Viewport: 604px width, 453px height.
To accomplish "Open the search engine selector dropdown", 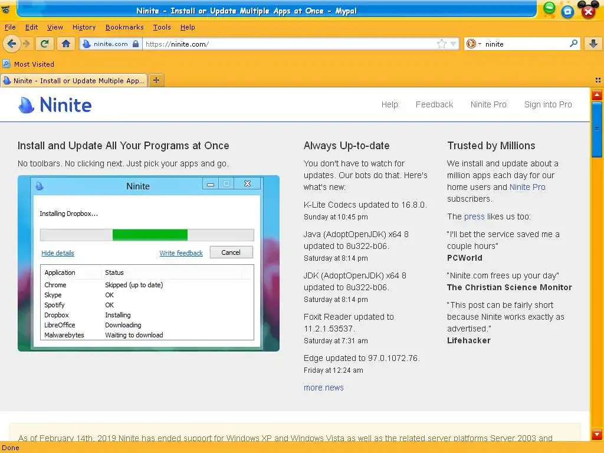I will pyautogui.click(x=474, y=44).
